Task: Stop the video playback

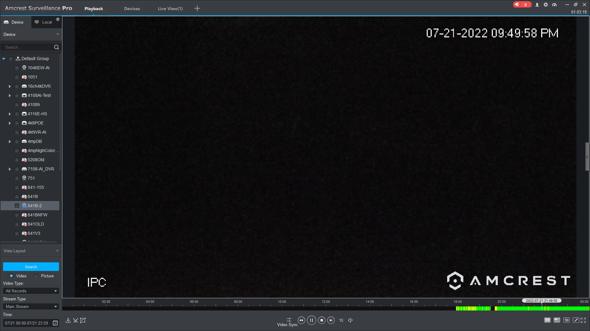Action: [322, 320]
